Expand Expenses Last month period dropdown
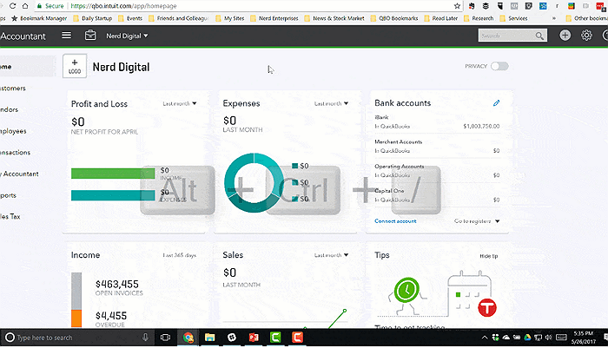 coord(331,103)
